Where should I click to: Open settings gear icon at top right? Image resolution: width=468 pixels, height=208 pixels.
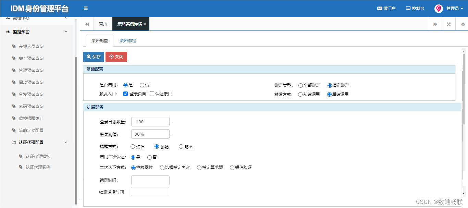tap(463, 24)
